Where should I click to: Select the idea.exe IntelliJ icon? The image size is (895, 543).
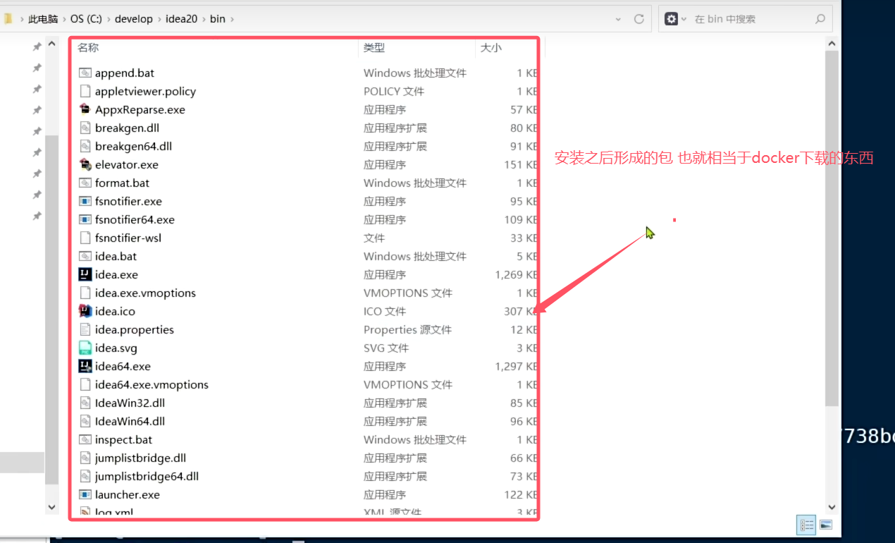[x=85, y=274]
